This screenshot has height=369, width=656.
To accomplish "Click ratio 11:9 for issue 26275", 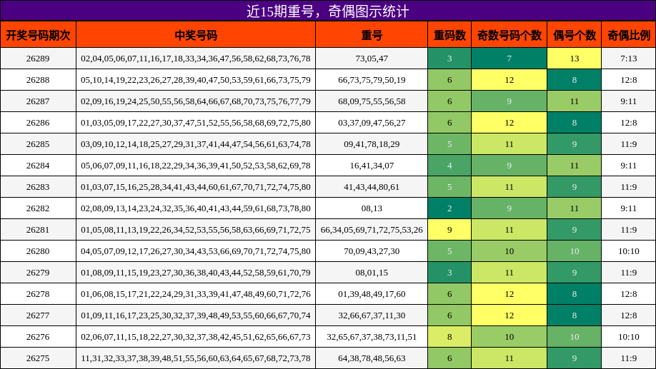I will point(629,358).
